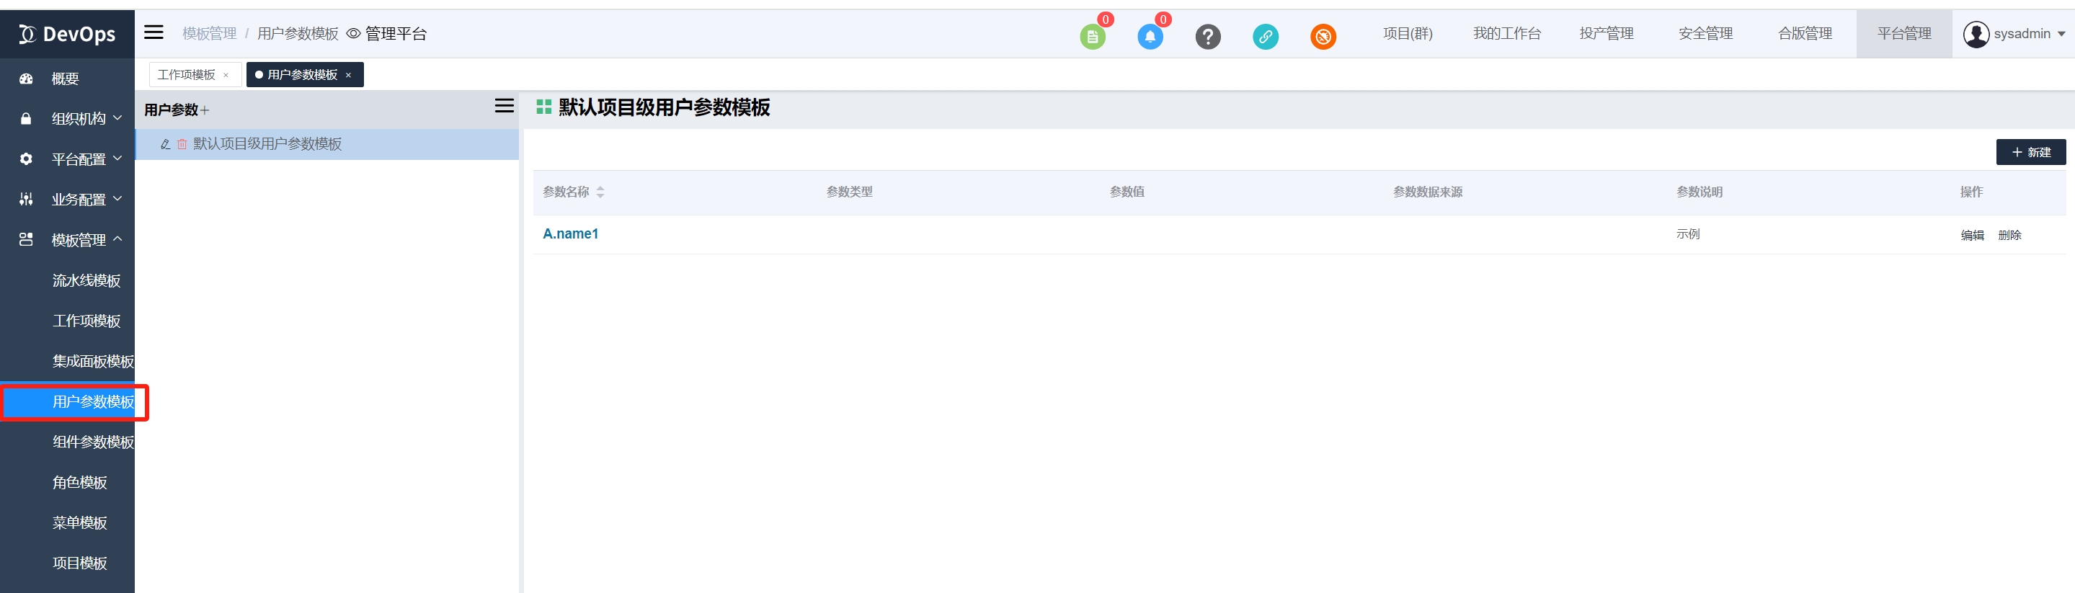Click the question mark help icon

(x=1207, y=36)
